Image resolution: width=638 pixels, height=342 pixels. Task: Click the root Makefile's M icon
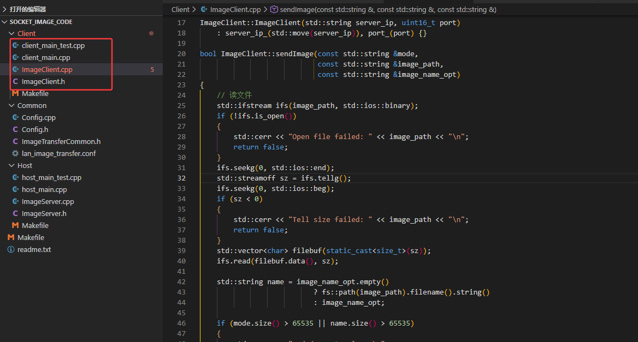pyautogui.click(x=11, y=237)
